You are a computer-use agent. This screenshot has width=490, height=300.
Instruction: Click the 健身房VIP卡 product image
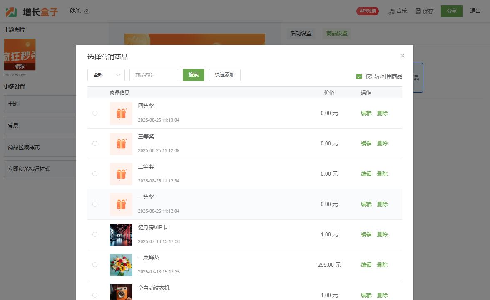click(x=121, y=235)
